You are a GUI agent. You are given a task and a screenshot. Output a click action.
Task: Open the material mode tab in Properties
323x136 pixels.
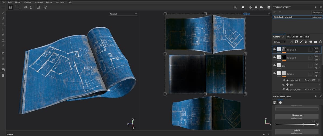point(280,102)
